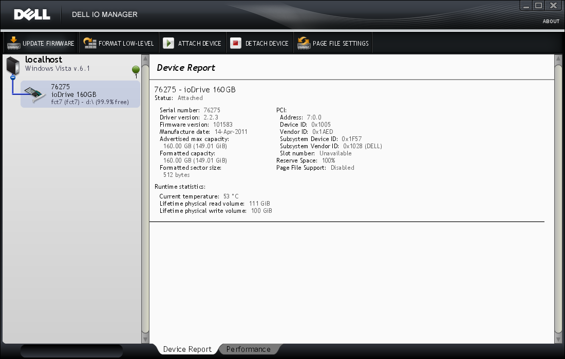565x359 pixels.
Task: Click the ioDrive card icon in tree
Action: click(35, 94)
